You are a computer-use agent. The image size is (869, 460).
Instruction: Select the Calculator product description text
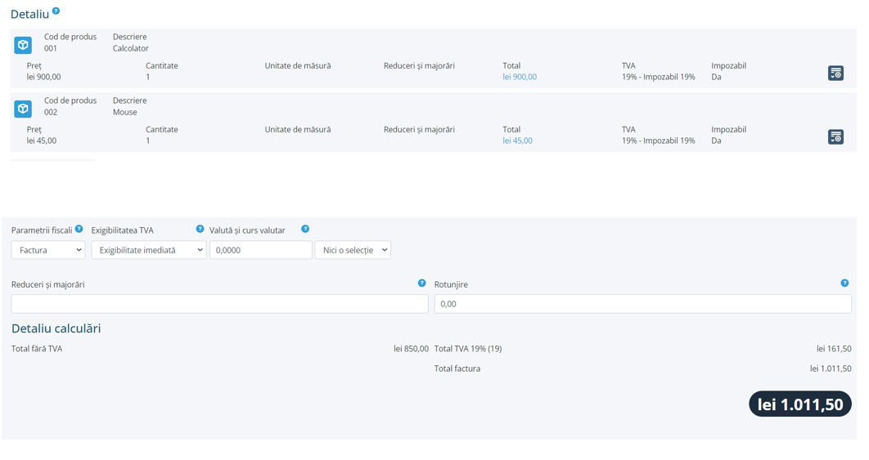[x=131, y=48]
